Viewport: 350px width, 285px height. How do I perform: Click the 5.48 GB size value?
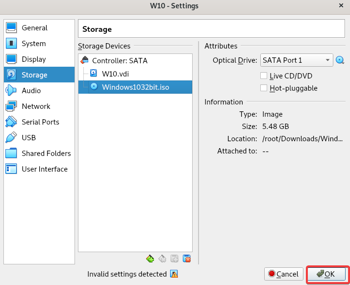pyautogui.click(x=275, y=127)
